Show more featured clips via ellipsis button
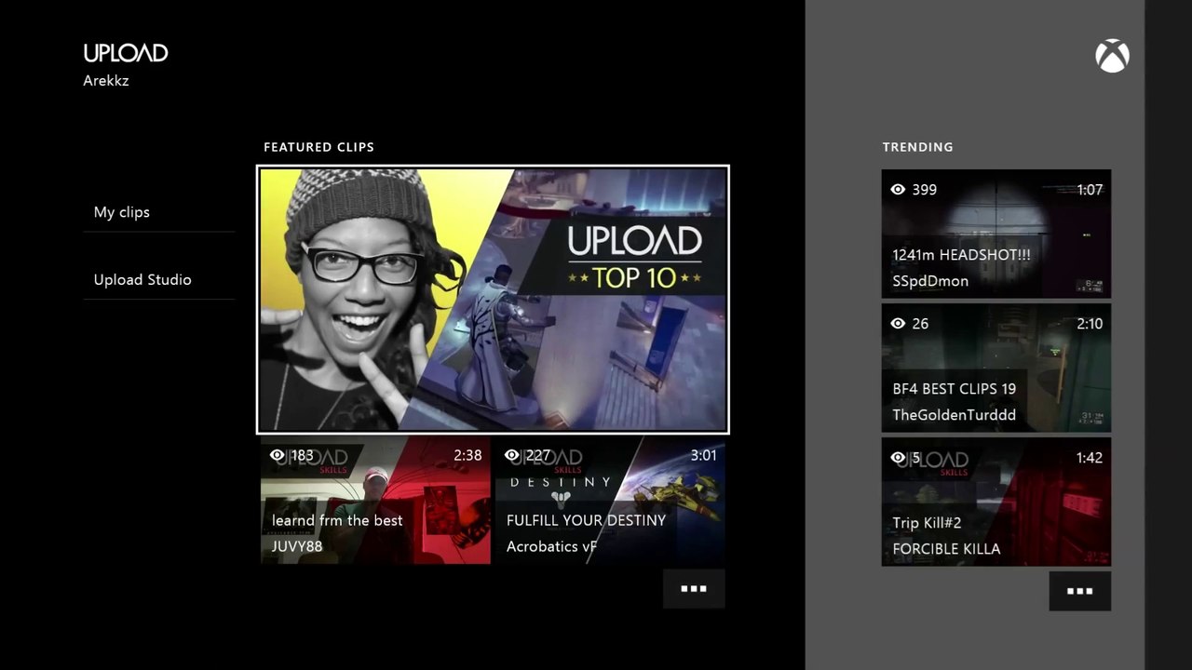The width and height of the screenshot is (1192, 670). (x=694, y=589)
